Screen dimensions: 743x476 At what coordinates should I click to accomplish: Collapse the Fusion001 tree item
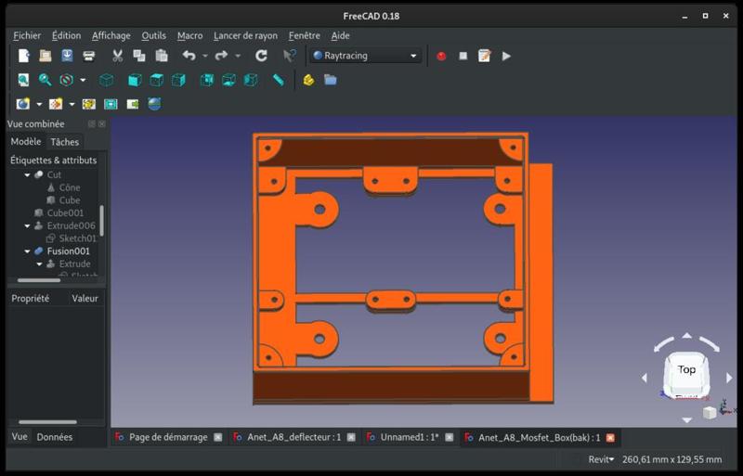pos(27,251)
